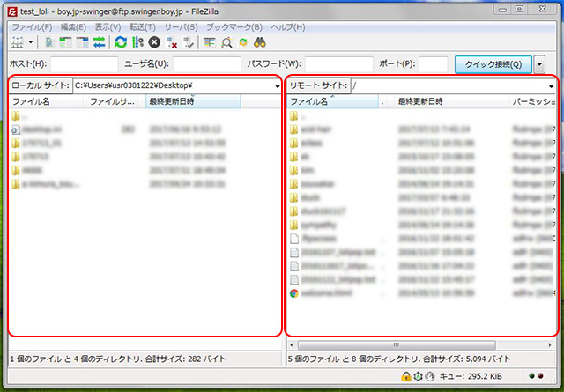
Task: Cancel the current operation
Action: (x=154, y=42)
